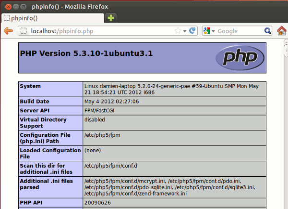Go back using the orange arrow

(x=9, y=31)
